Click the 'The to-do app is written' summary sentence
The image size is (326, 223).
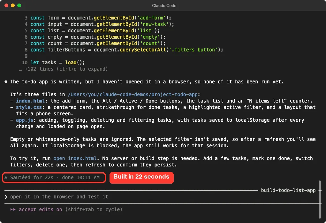click(147, 82)
